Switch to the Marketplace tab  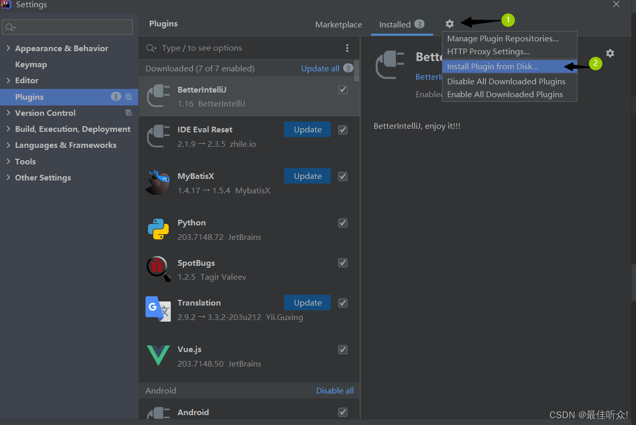tap(338, 24)
